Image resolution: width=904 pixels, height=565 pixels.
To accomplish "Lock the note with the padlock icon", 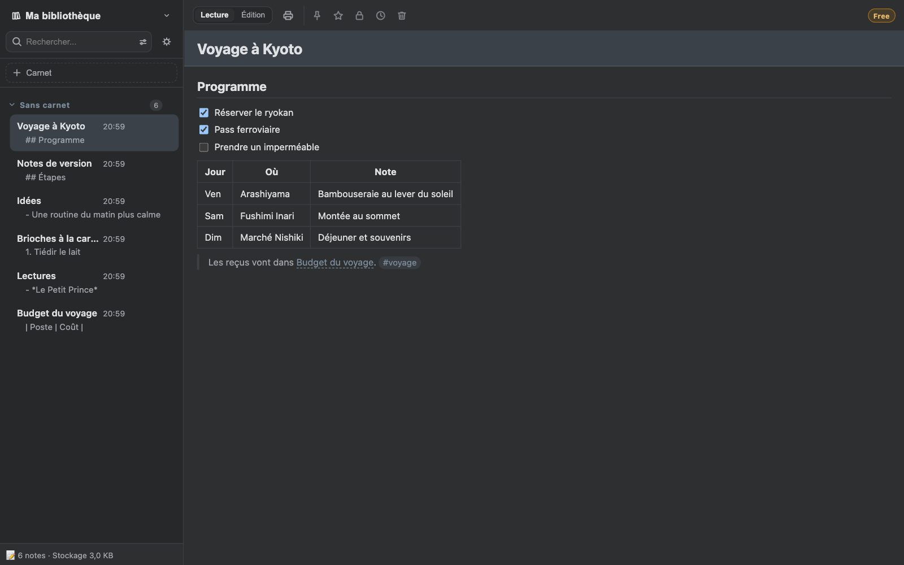I will click(x=359, y=16).
